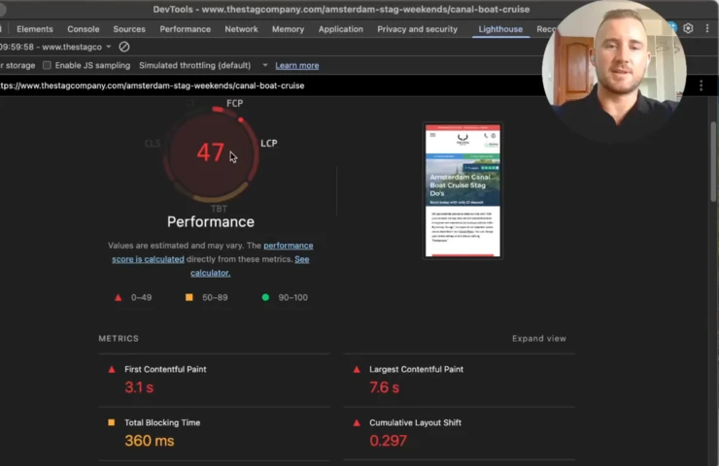Open the Application tab
Screen dimensions: 719x466
340,29
